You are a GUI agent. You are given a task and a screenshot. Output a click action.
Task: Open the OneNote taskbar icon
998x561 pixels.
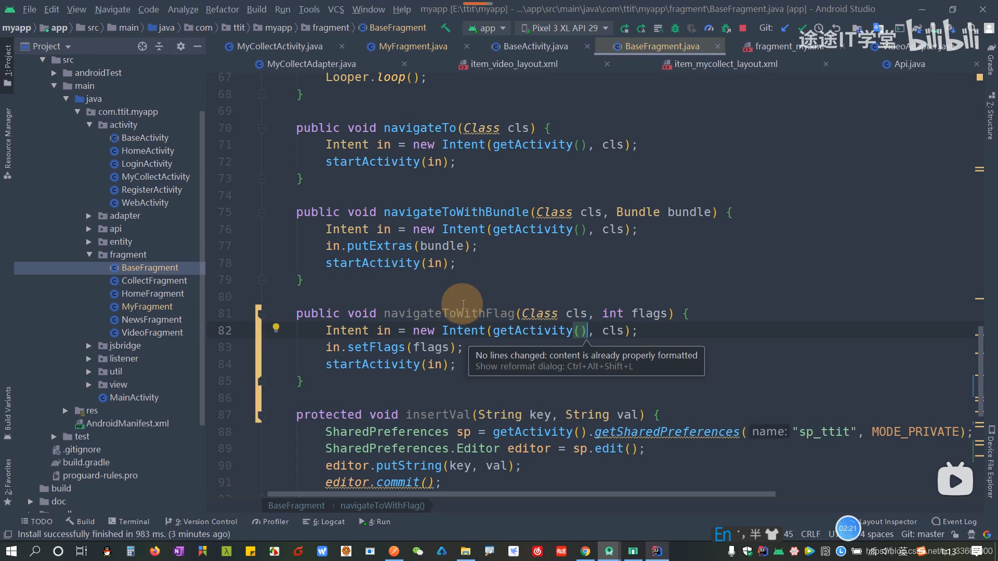tap(179, 551)
